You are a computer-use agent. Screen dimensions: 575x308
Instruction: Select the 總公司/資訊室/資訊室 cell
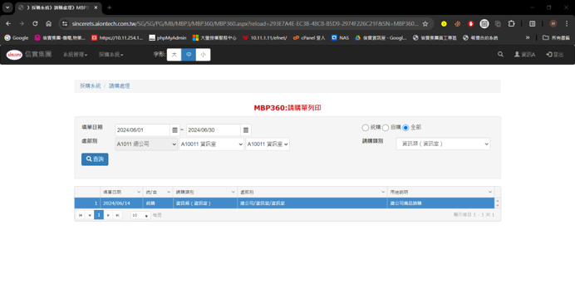click(312, 203)
